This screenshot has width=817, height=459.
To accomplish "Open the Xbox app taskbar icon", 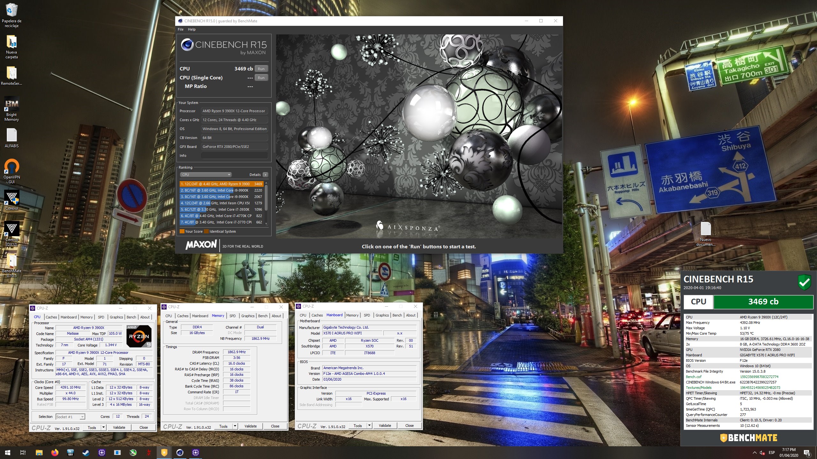I will point(133,452).
